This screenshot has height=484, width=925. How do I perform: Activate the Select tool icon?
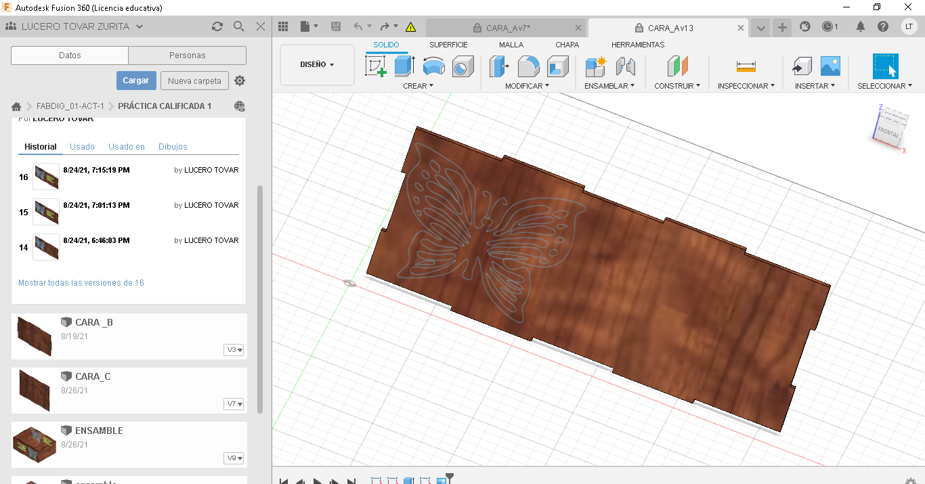point(885,66)
